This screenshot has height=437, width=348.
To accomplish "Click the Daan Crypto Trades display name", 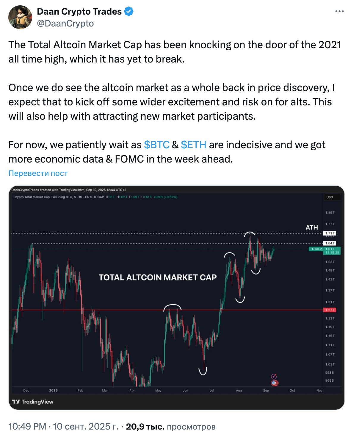I will coord(79,12).
